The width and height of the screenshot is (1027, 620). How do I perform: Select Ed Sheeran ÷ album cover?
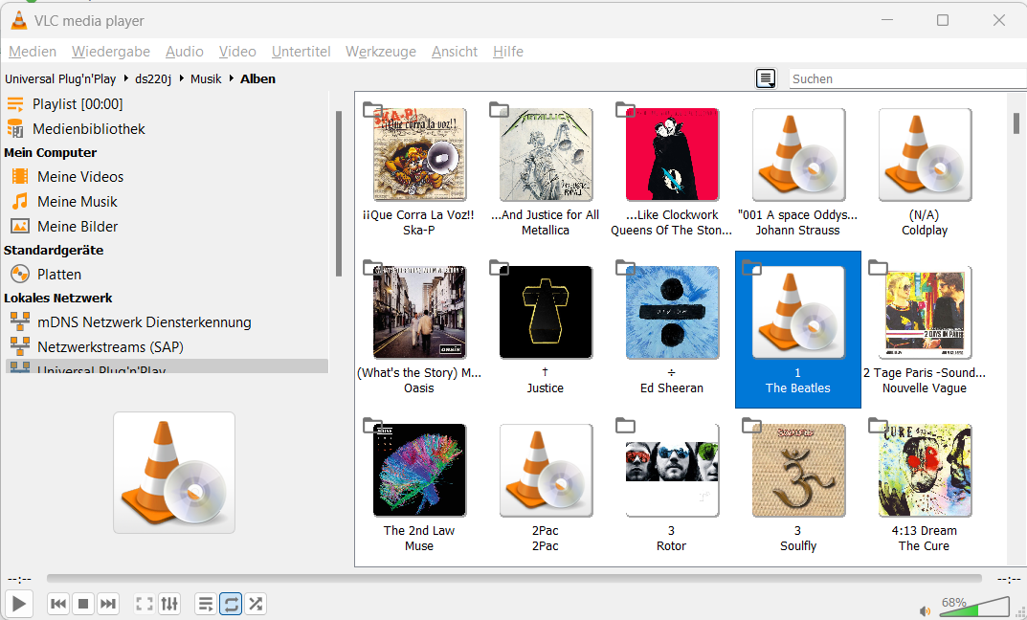coord(672,312)
